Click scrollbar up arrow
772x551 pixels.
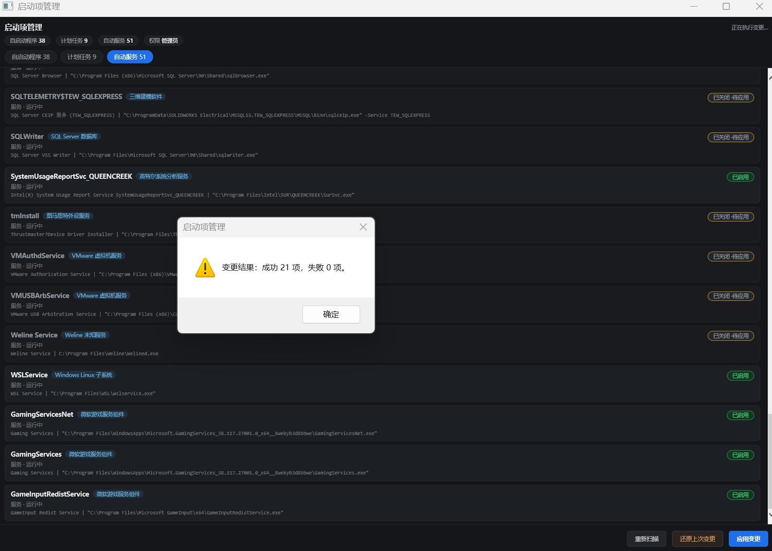point(770,78)
